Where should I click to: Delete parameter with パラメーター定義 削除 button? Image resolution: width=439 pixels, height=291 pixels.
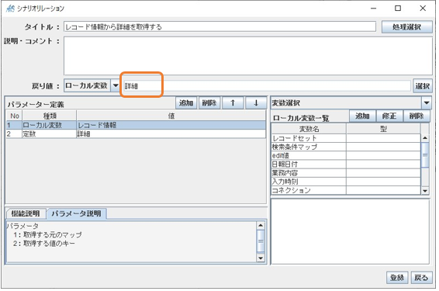(209, 103)
